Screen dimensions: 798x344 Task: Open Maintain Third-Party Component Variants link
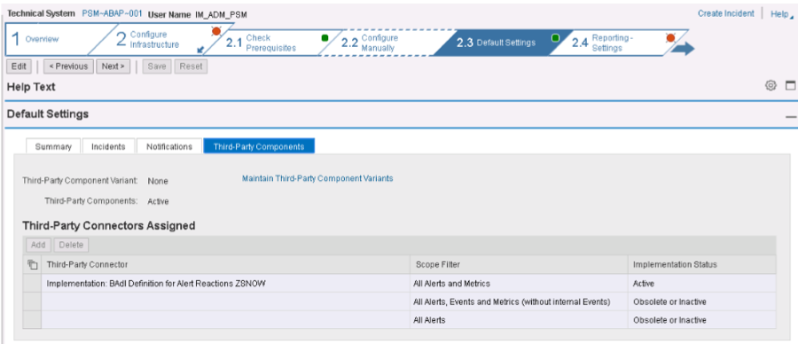[317, 178]
